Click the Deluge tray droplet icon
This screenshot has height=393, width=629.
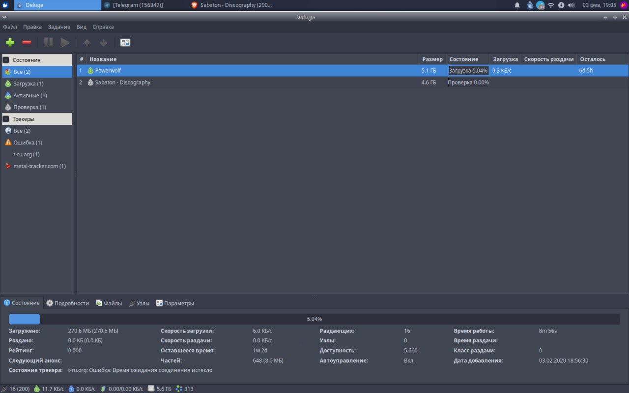click(530, 5)
